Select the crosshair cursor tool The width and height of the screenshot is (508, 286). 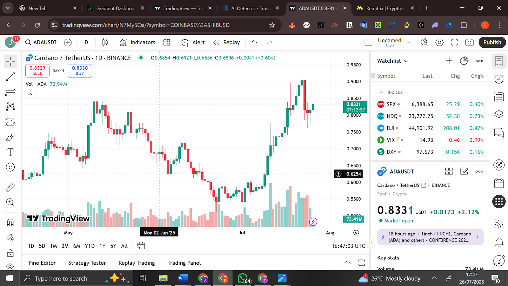click(10, 61)
